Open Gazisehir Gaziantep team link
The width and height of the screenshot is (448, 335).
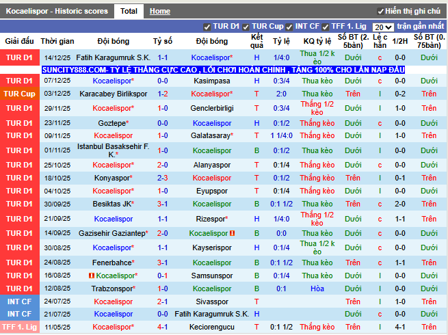click(x=112, y=233)
